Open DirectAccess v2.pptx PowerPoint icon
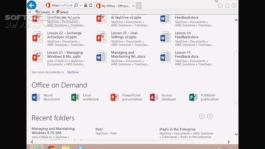Image resolution: width=265 pixels, height=149 pixels. [x=37, y=19]
